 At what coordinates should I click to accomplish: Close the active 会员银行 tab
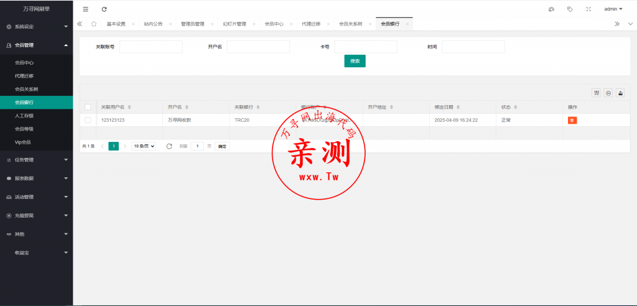tap(407, 24)
